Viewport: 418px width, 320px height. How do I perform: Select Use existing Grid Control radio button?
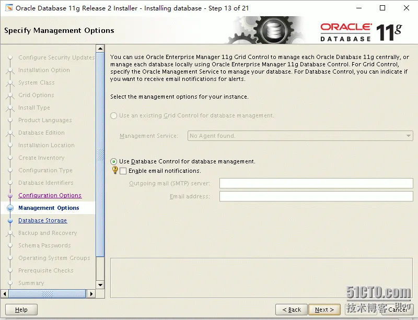coord(114,116)
